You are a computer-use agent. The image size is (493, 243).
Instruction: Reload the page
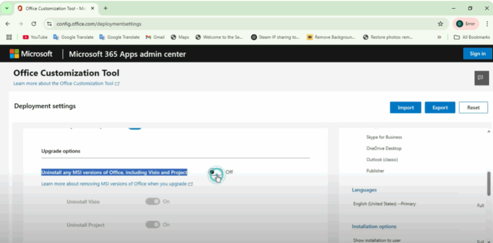pos(34,24)
